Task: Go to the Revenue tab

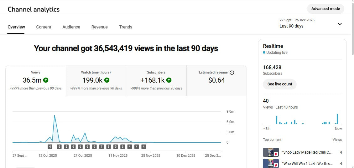Action: coord(99,27)
